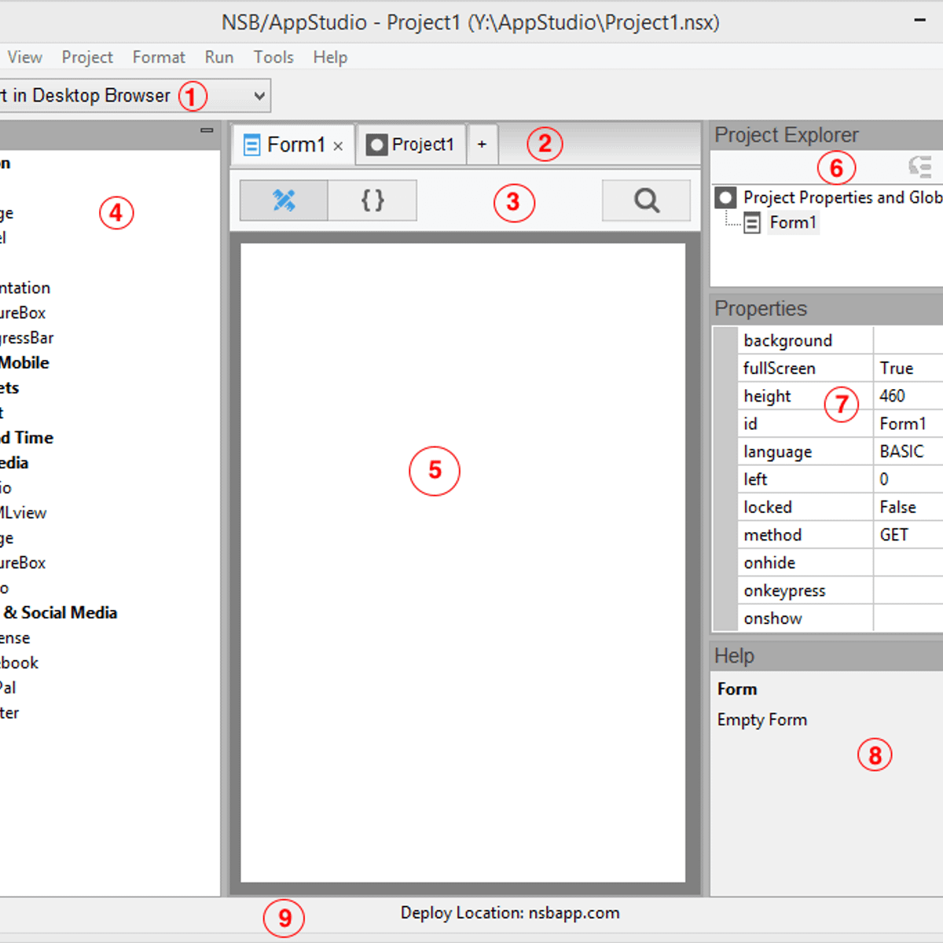Open the Project menu

86,57
